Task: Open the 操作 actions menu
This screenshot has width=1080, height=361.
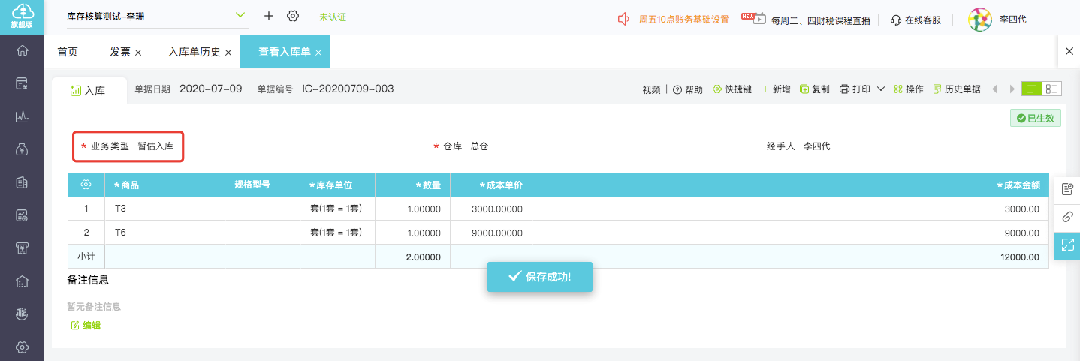Action: [908, 89]
